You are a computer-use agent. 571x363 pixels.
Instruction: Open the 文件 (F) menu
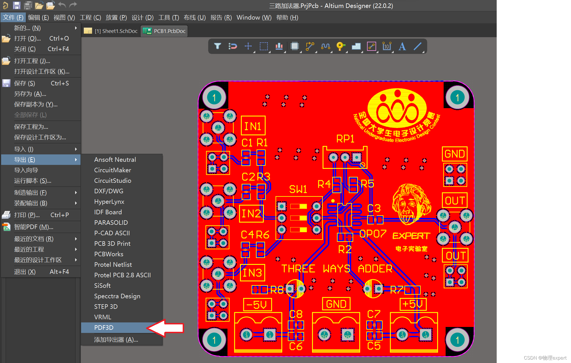coord(13,17)
